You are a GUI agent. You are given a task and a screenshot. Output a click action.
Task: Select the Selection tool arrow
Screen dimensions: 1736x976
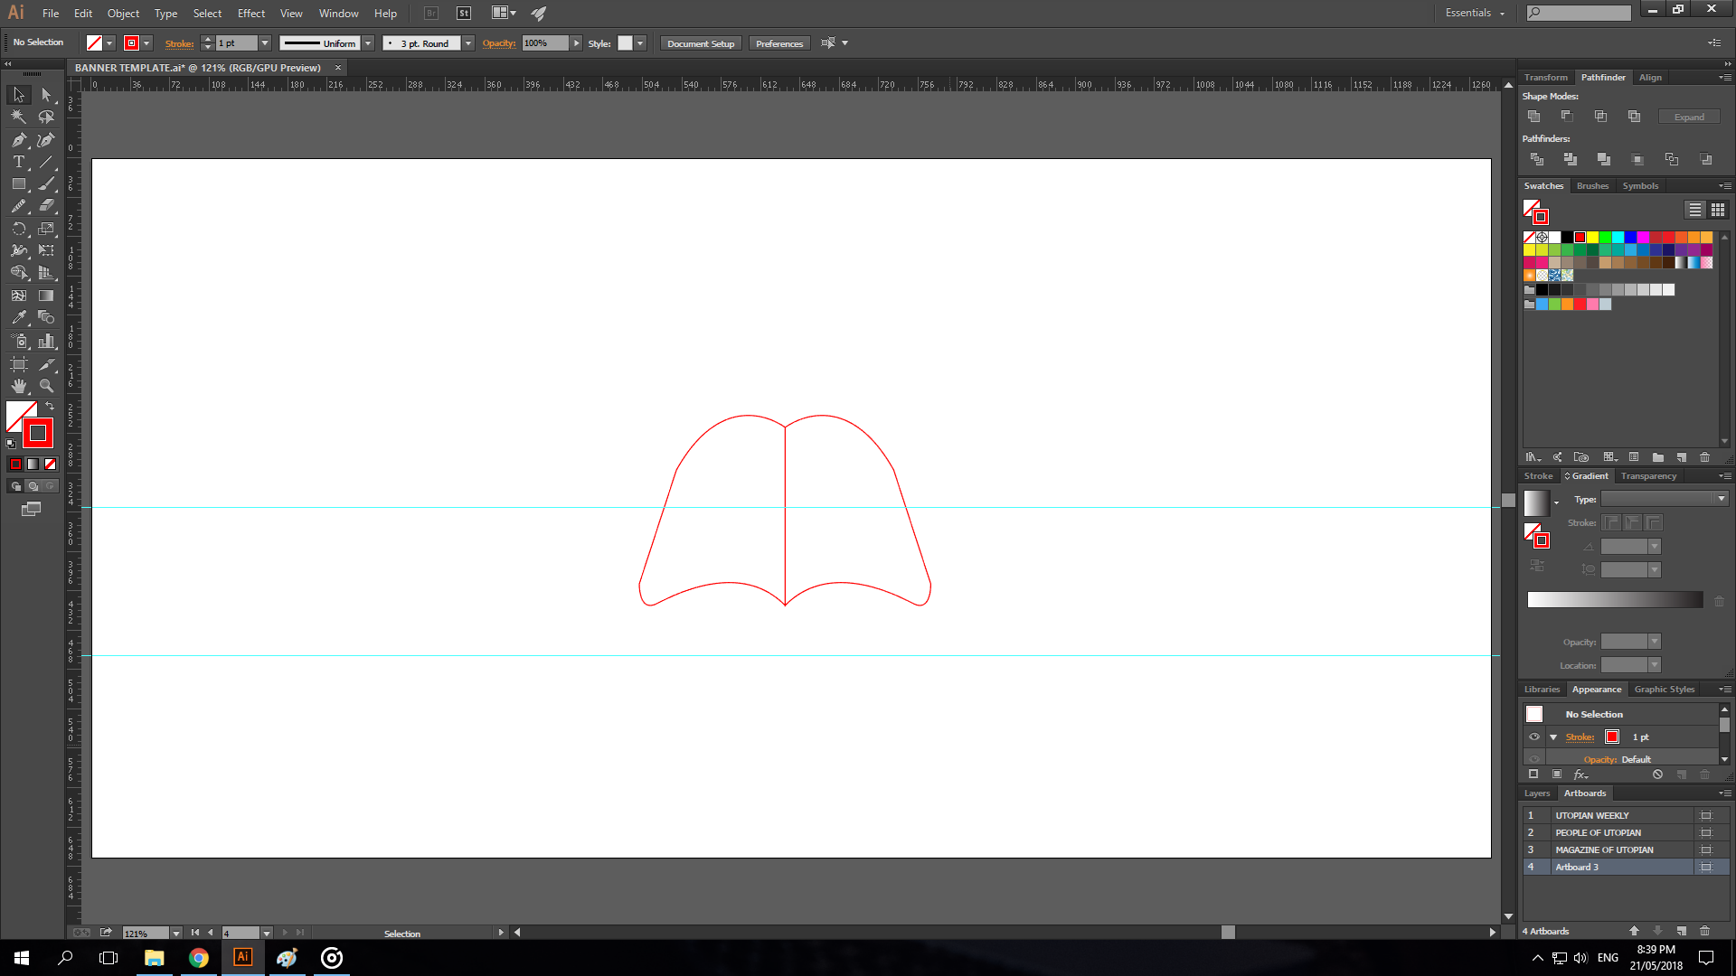click(x=19, y=95)
